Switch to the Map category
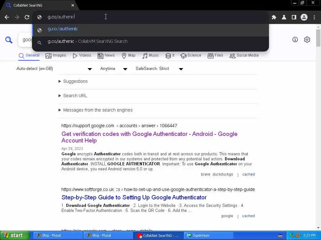Viewport: 321px width, 240px height. pos(129,56)
